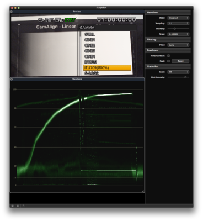
Task: Enable the Instantaneous envelope checkbox
Action: point(168,56)
